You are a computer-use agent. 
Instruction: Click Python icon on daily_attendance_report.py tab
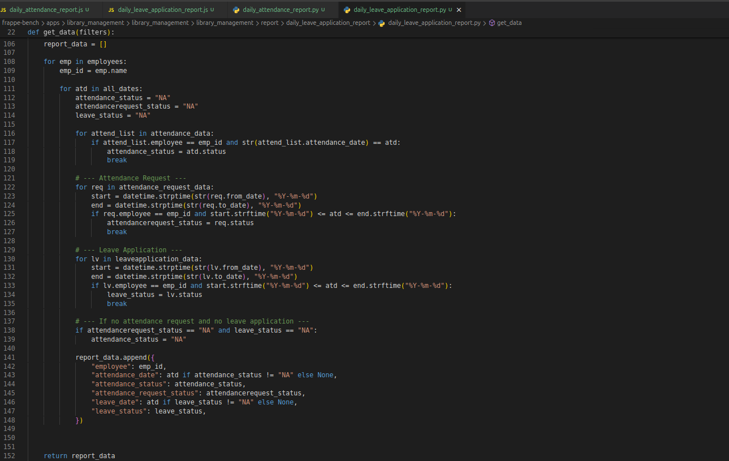click(236, 10)
